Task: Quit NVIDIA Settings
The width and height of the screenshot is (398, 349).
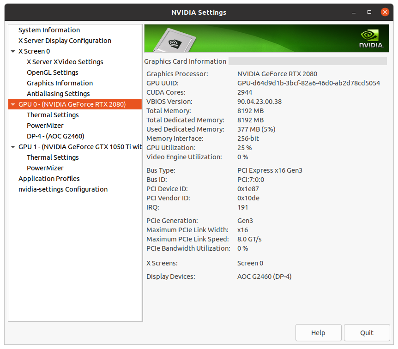Action: tap(367, 332)
